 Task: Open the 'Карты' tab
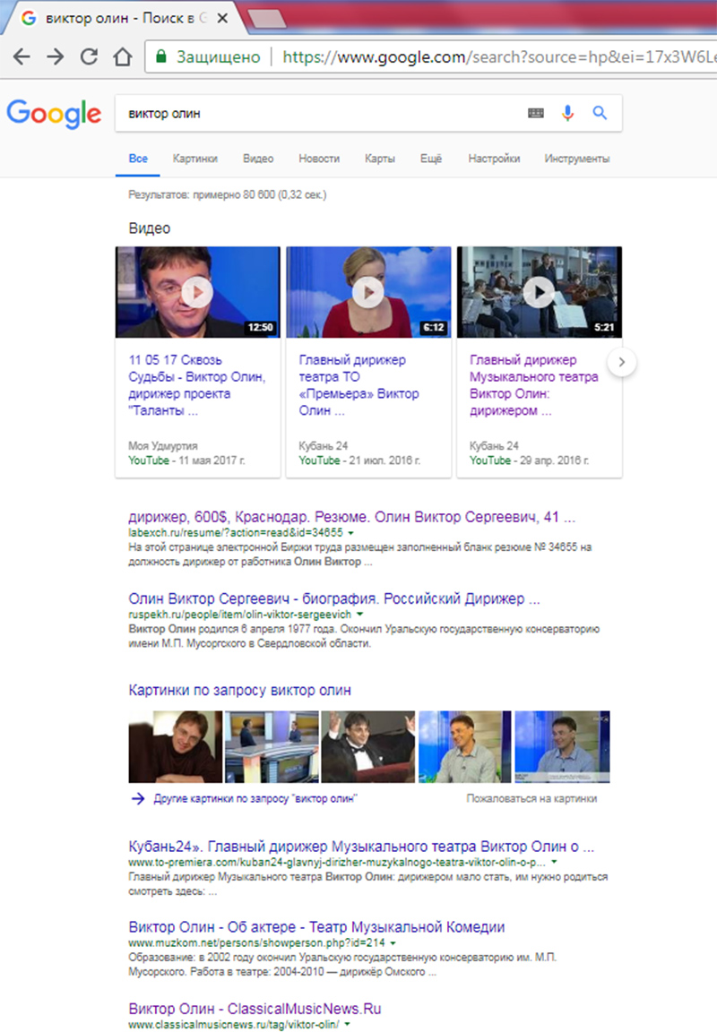coord(380,159)
